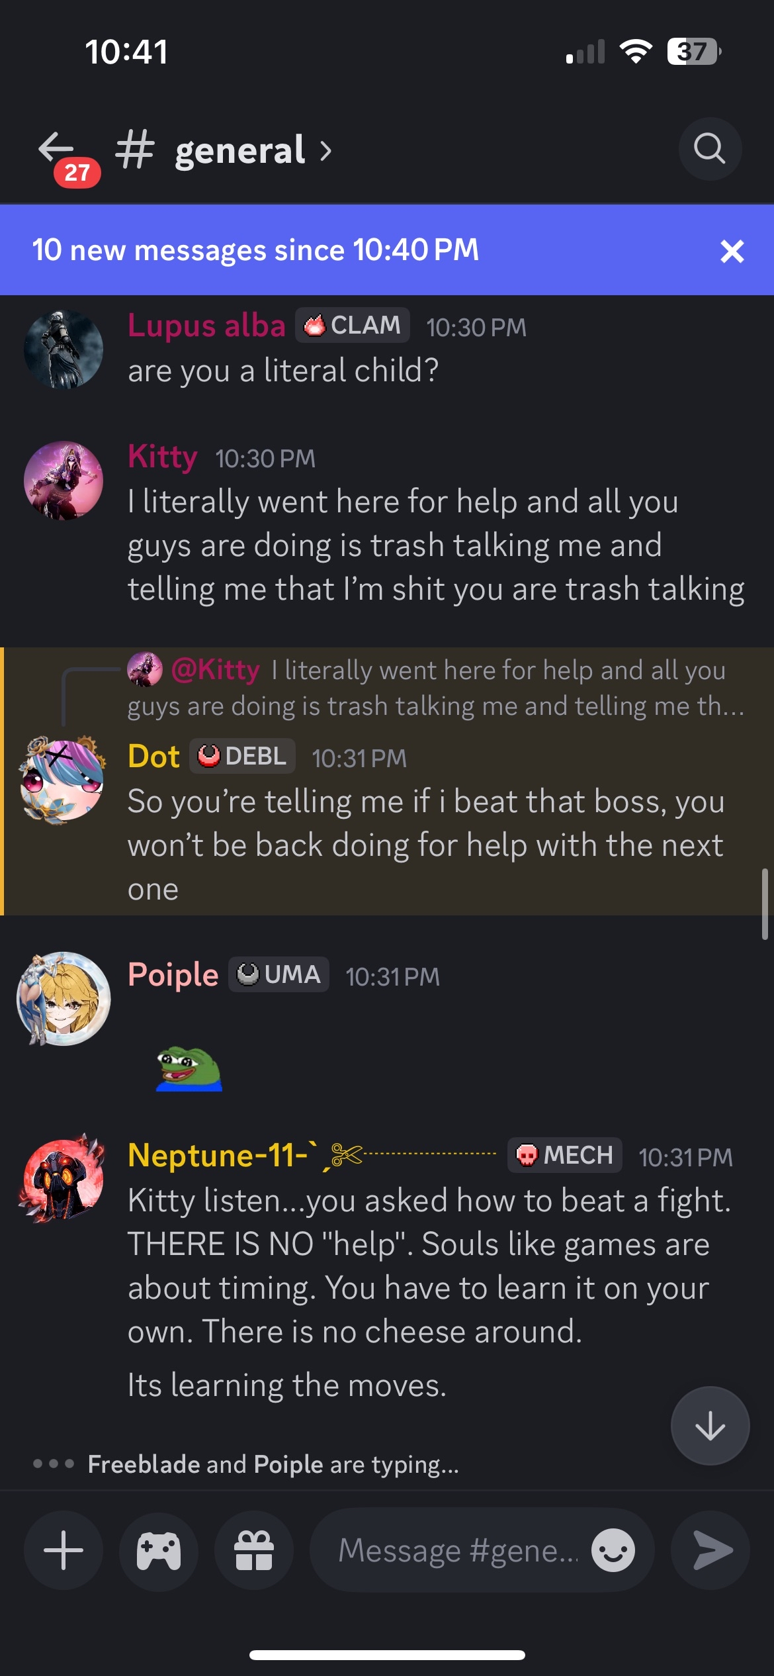Viewport: 774px width, 1676px height.
Task: Tap the CLAM server tag badge
Action: [352, 326]
